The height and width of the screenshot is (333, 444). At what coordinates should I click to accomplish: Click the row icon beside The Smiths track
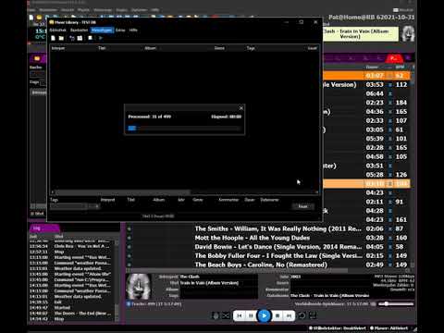pos(129,229)
